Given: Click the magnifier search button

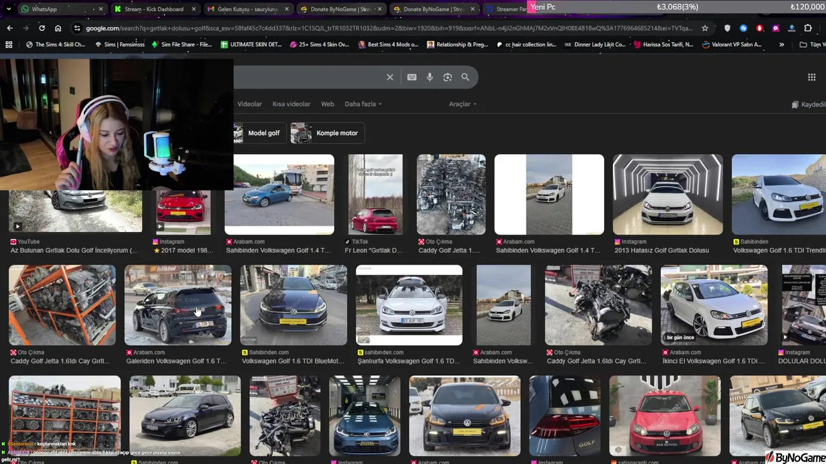Looking at the screenshot, I should (465, 77).
